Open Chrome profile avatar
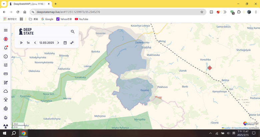 tap(249, 12)
